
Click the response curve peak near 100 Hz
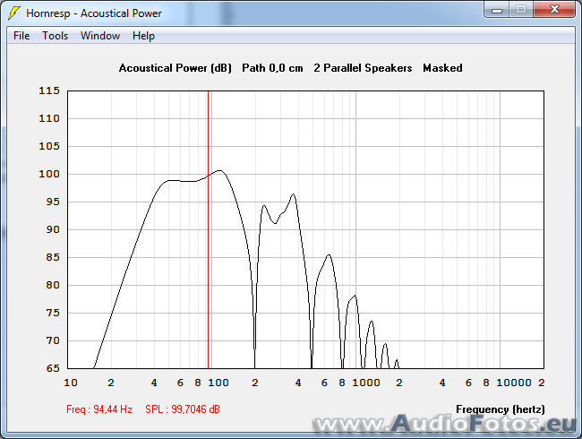220,170
